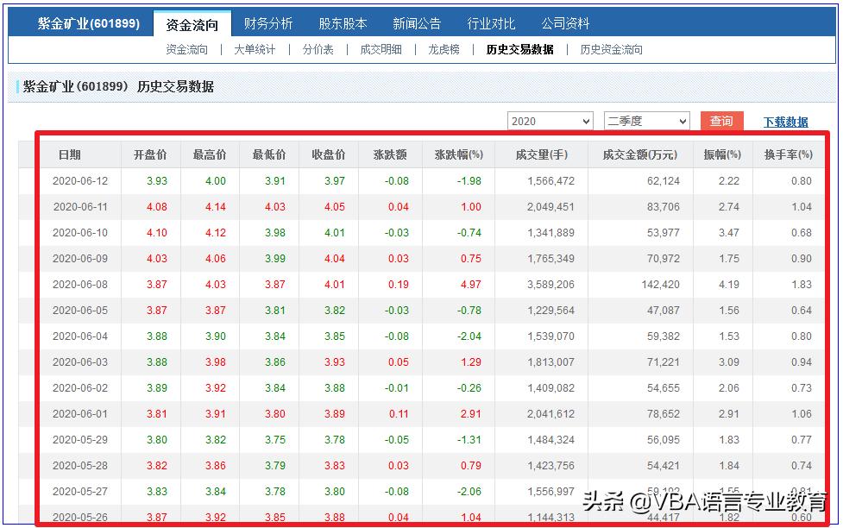843x528 pixels.
Task: Open the quarter dropdown showing 二季度
Action: coord(645,120)
